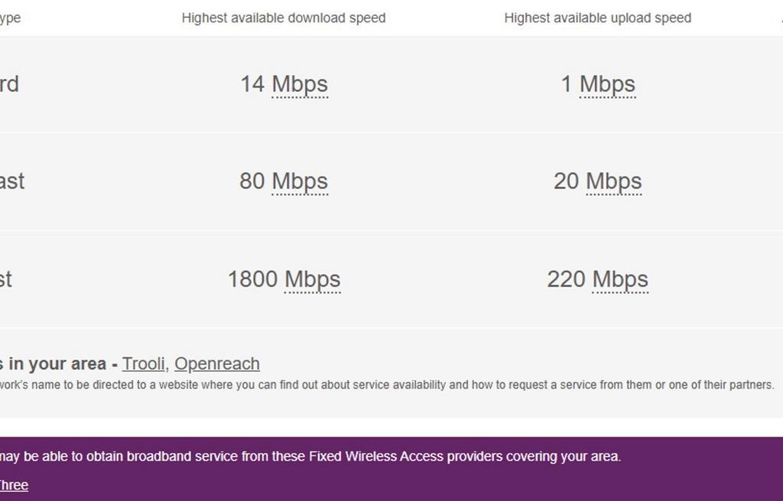Click the Mbps abbreviation beside 20
Viewport: 783px width, 501px height.
[x=614, y=181]
